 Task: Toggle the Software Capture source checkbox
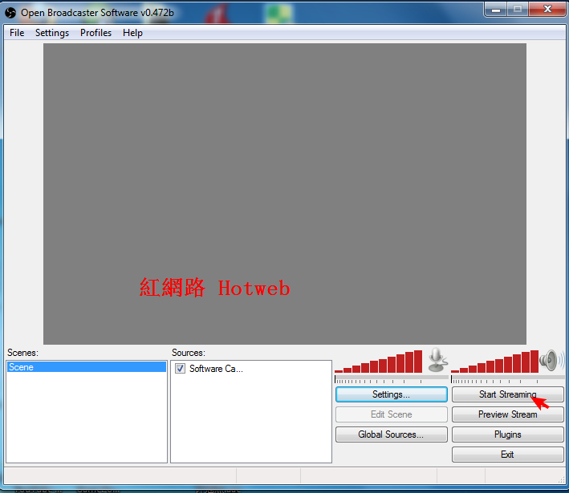tap(180, 369)
